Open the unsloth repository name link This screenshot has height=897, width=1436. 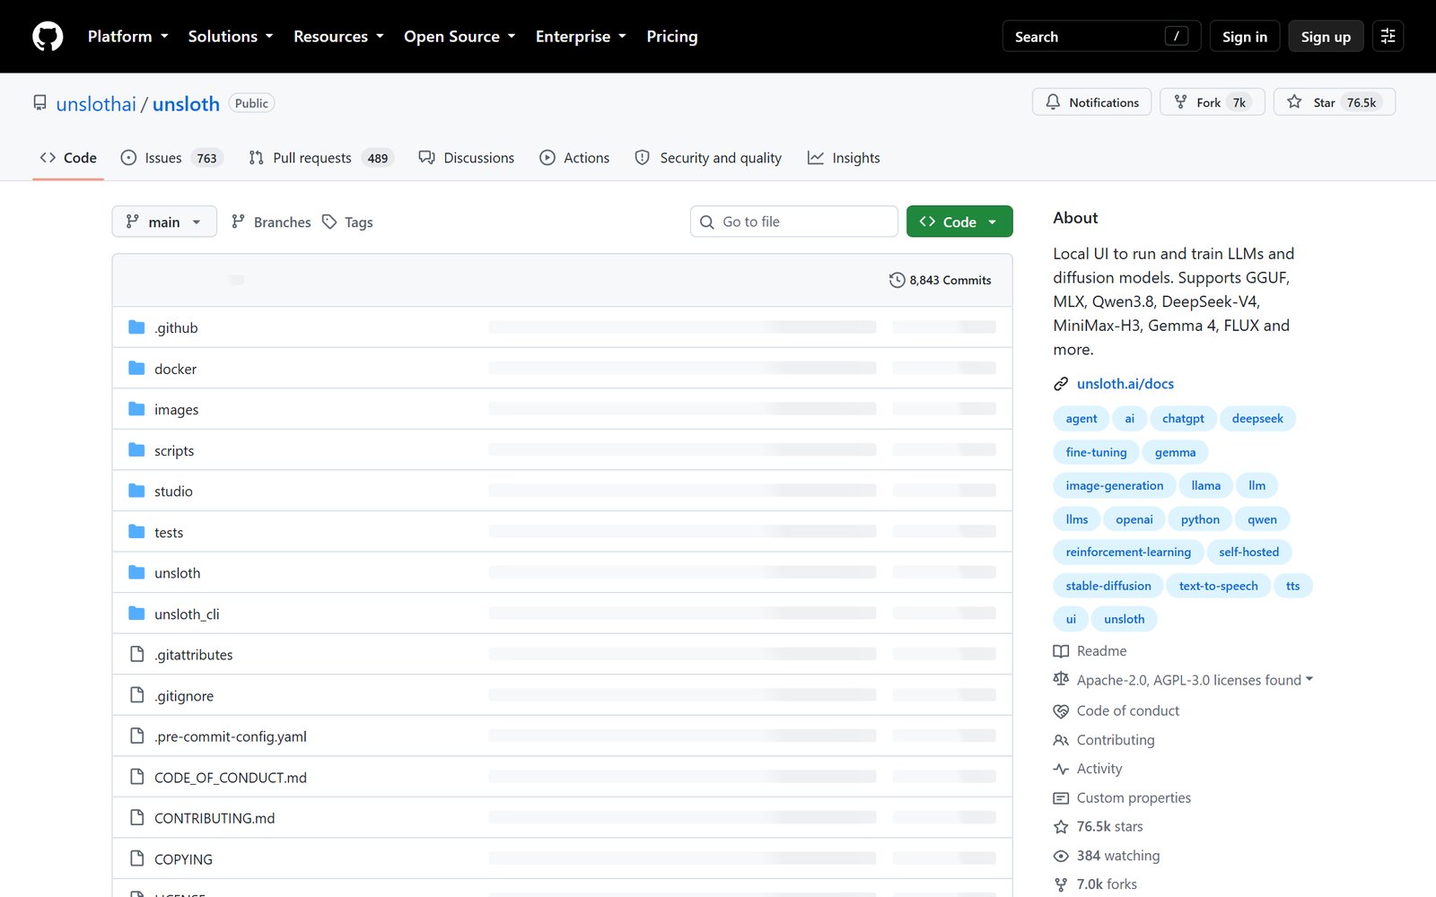pos(186,104)
